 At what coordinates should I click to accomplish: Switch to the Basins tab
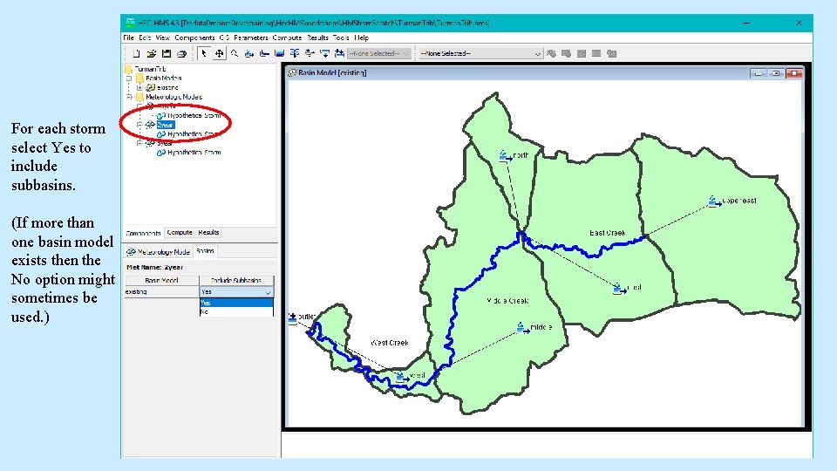click(x=205, y=251)
